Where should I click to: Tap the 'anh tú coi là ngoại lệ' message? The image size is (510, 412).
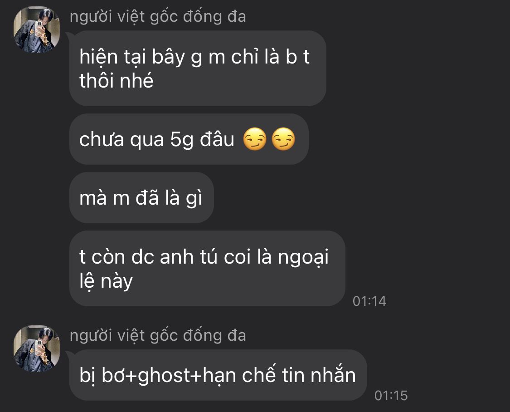207,269
